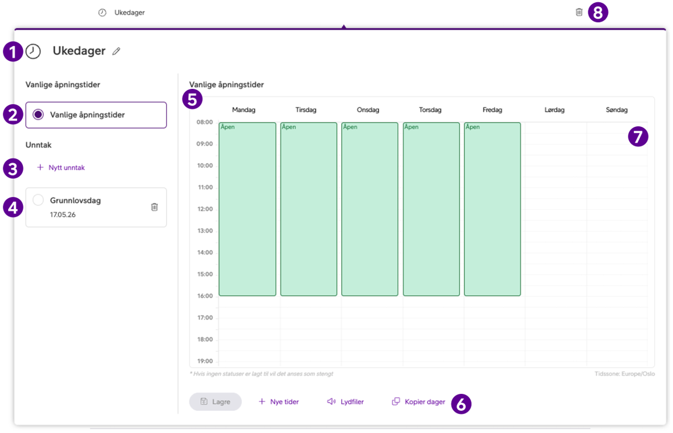This screenshot has height=433, width=673.
Task: Click the Mandag Åpen time block
Action: 248,209
